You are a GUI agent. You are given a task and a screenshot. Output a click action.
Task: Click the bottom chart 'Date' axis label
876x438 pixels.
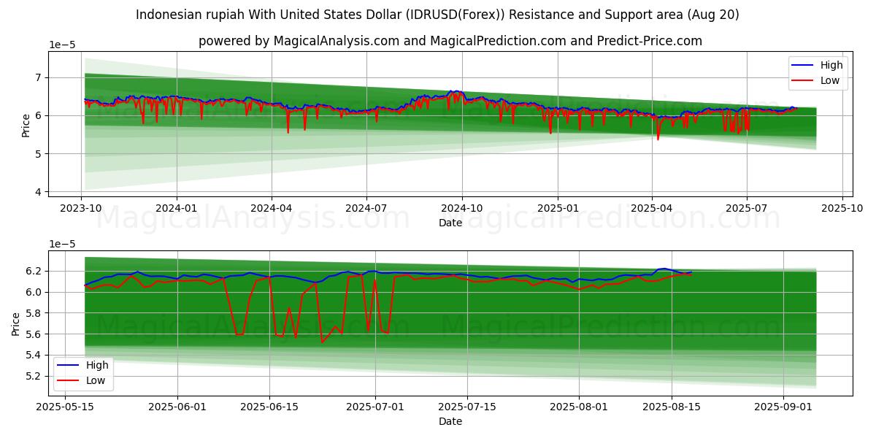[450, 421]
